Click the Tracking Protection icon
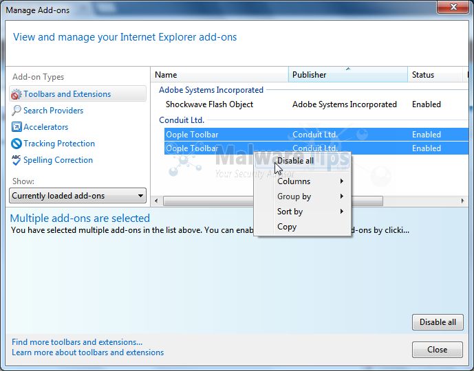 [x=17, y=144]
